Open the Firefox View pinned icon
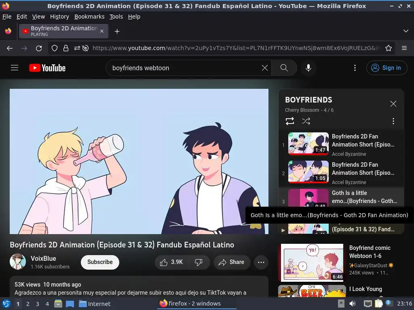 tap(8, 31)
